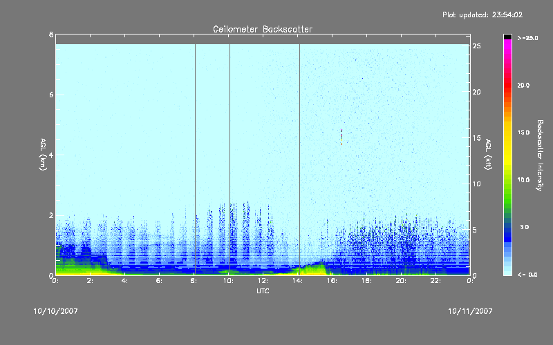
Task: Click the '22:' hour label on time axis
Action: point(435,281)
